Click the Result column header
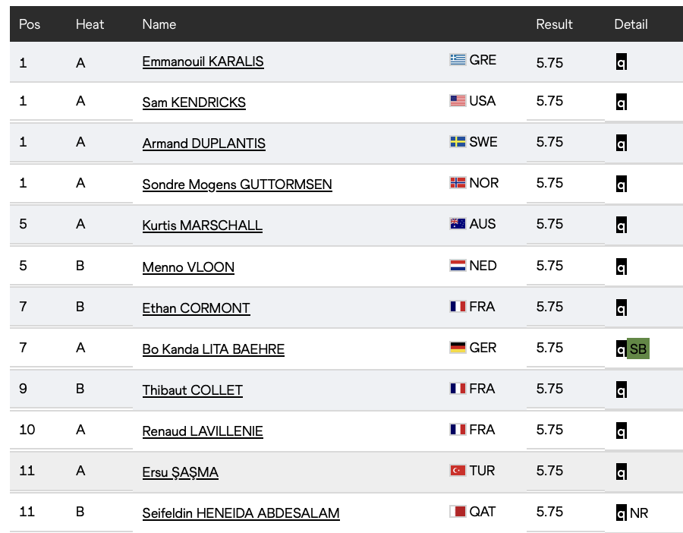The image size is (683, 533). (554, 24)
